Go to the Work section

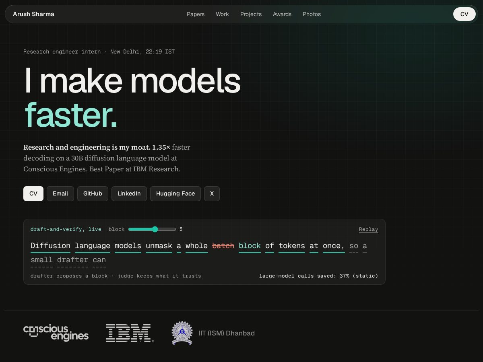point(222,14)
